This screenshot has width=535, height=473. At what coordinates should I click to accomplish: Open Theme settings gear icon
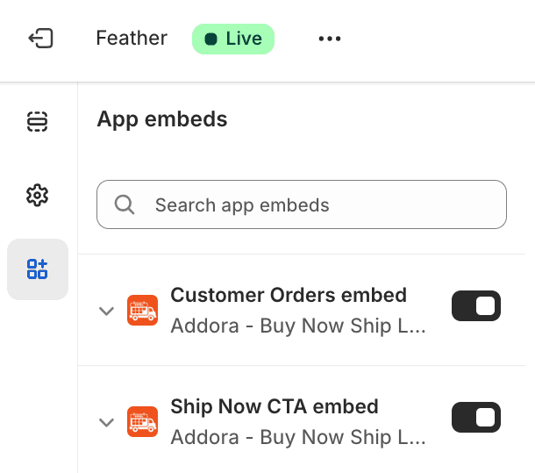[x=37, y=195]
